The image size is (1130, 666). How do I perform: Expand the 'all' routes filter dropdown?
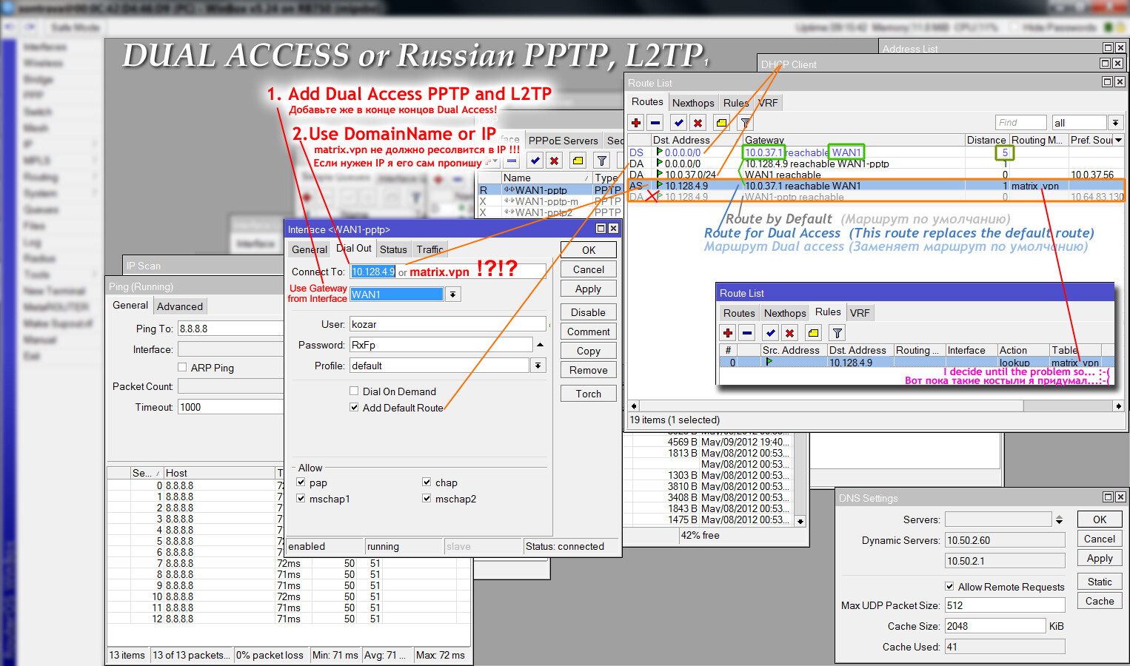[1117, 121]
